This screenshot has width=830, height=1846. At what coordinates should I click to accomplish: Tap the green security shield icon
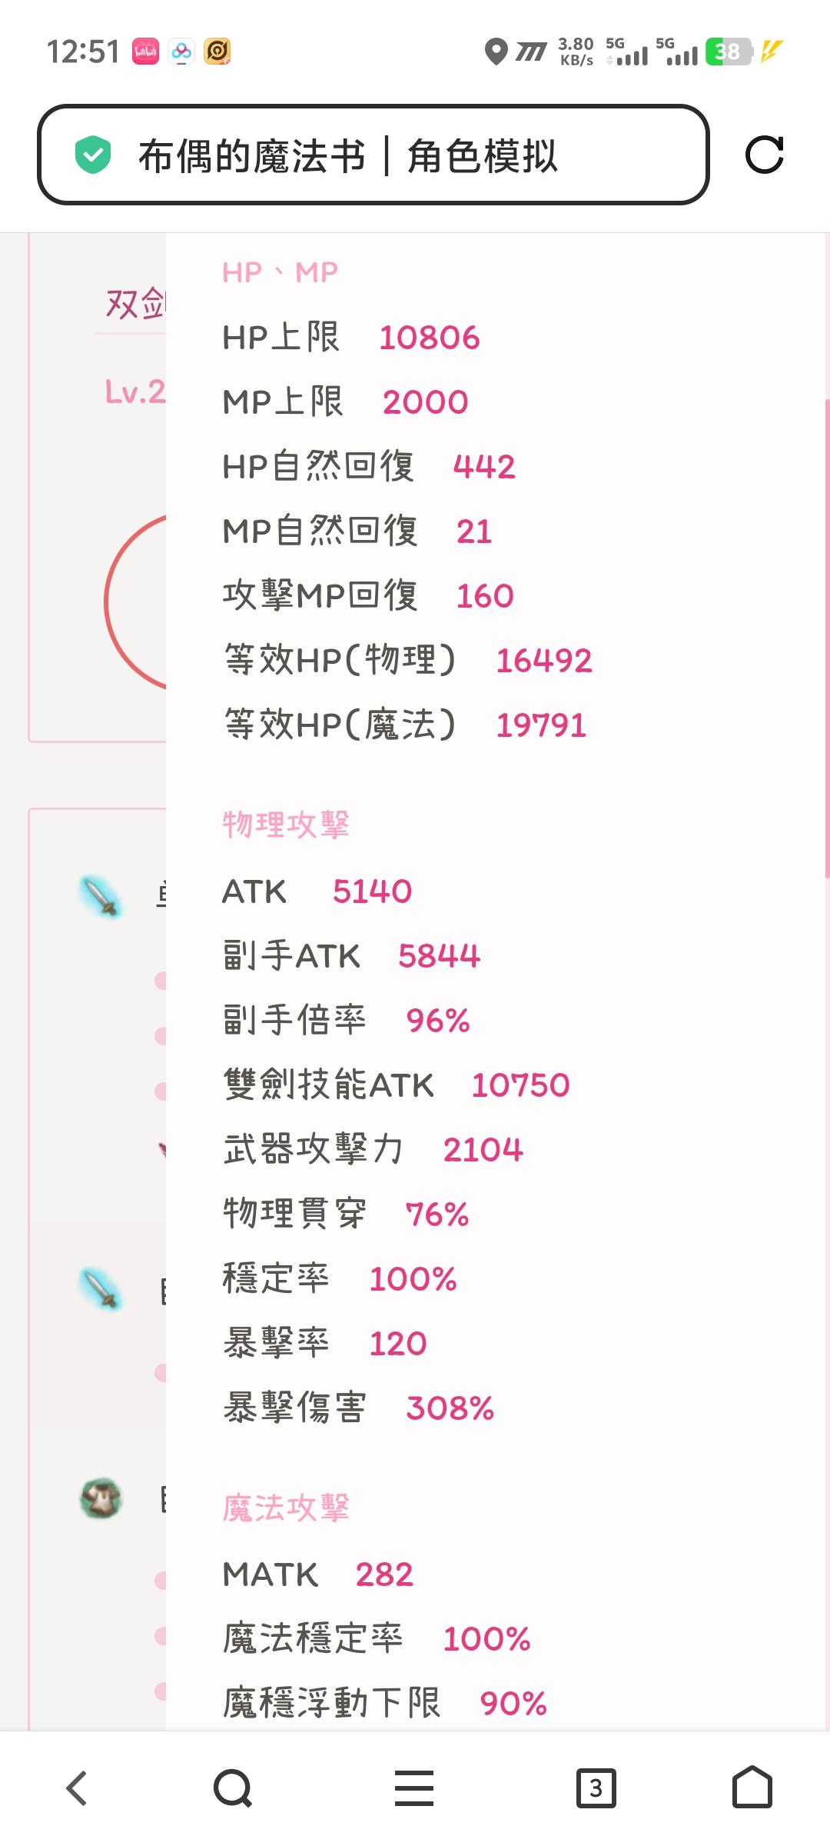pyautogui.click(x=93, y=155)
